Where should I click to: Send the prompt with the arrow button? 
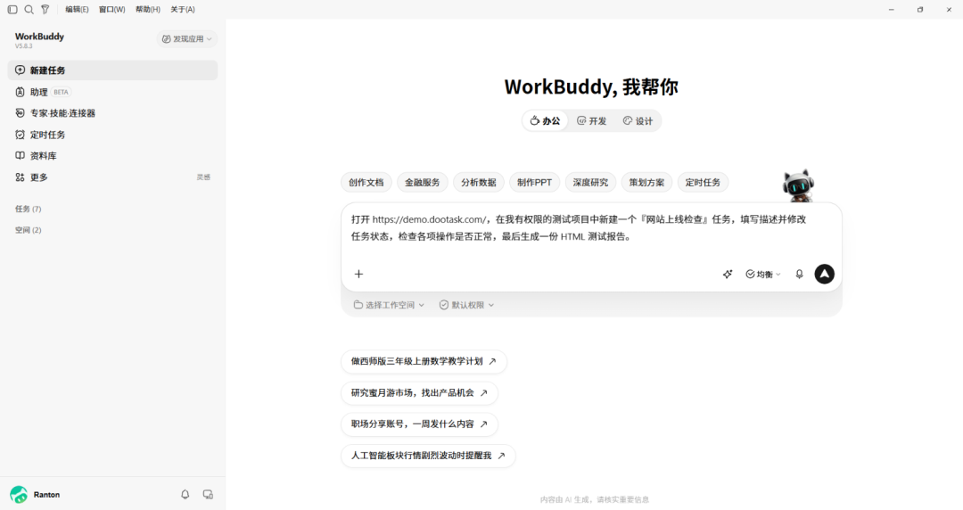[x=824, y=274]
